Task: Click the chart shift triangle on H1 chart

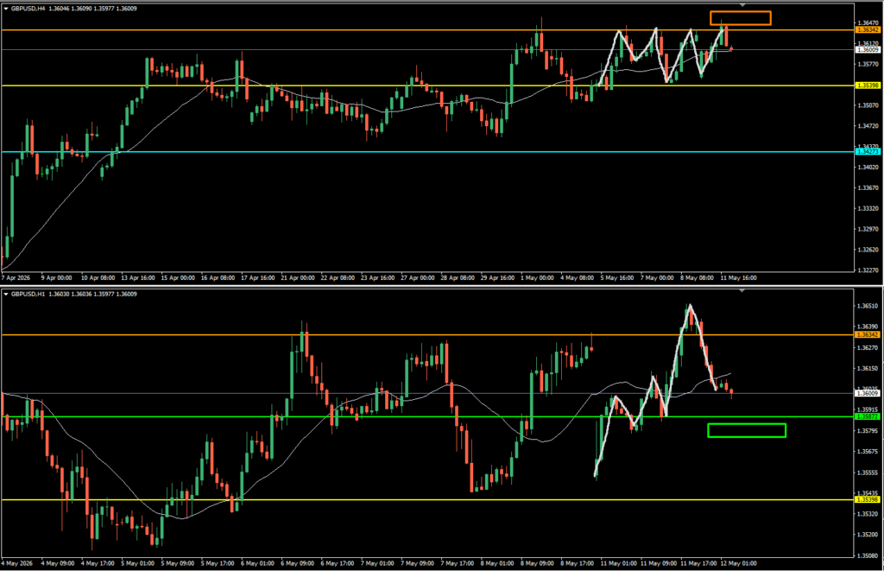Action: [x=742, y=290]
